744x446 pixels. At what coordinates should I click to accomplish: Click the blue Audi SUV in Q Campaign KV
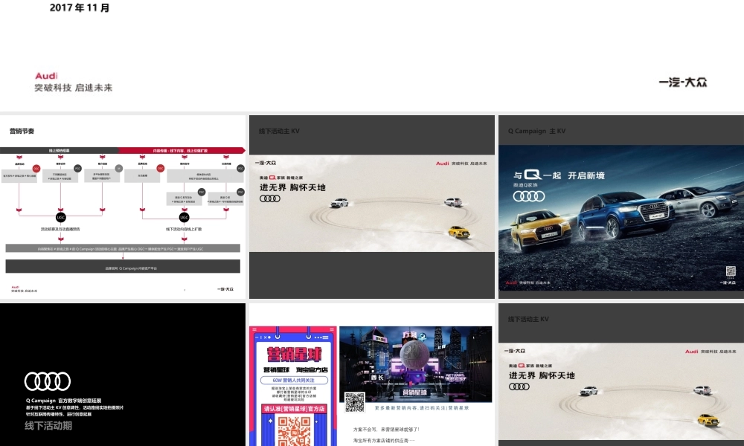[x=627, y=214]
